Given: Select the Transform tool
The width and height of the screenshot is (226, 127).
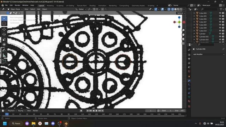Looking at the screenshot, I should tap(4, 44).
